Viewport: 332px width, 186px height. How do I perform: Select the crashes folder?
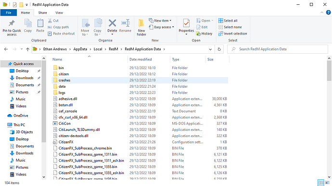point(140,80)
